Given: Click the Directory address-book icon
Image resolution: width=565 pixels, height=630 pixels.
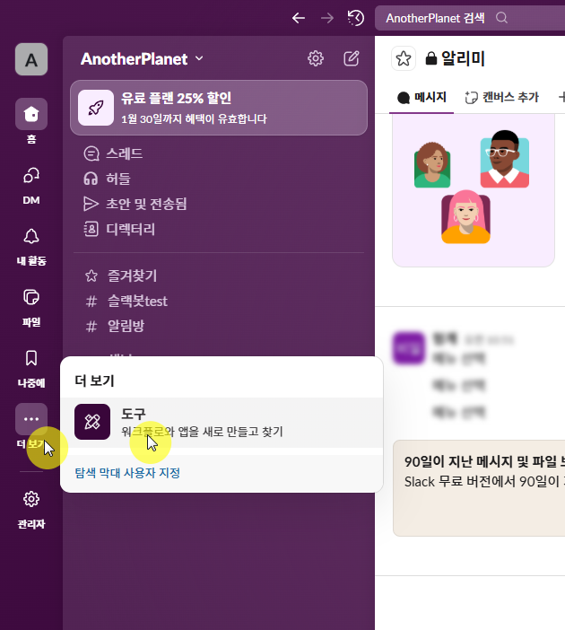Looking at the screenshot, I should (x=91, y=229).
